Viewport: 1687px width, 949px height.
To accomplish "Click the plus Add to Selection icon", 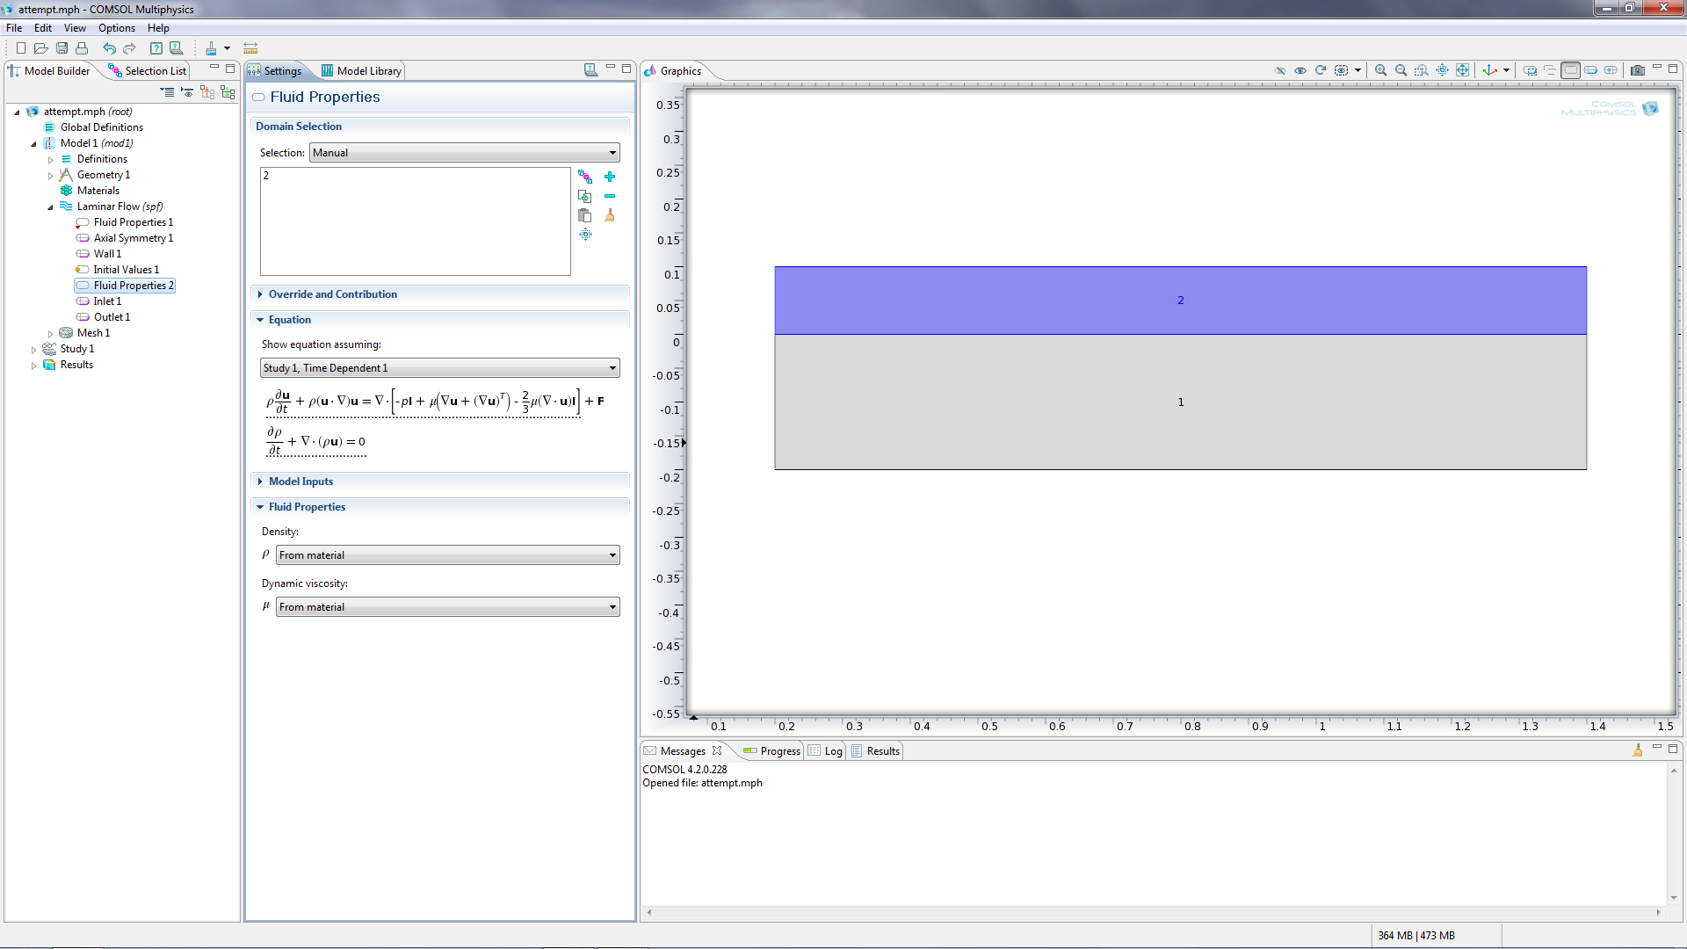I will (610, 177).
